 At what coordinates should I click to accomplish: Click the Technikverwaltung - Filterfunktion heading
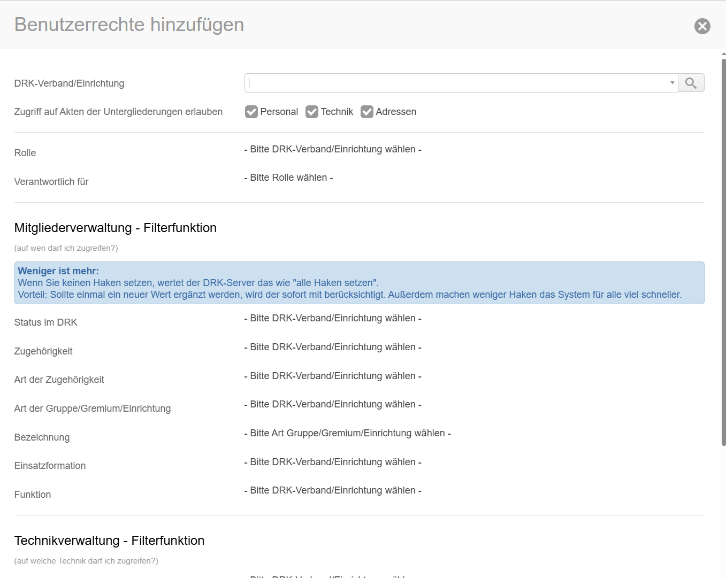(109, 541)
